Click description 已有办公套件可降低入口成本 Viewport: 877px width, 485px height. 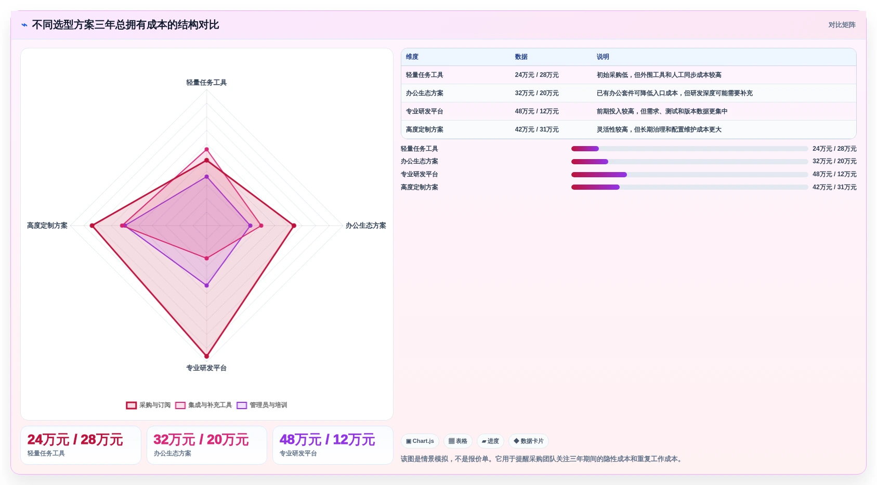pyautogui.click(x=637, y=93)
